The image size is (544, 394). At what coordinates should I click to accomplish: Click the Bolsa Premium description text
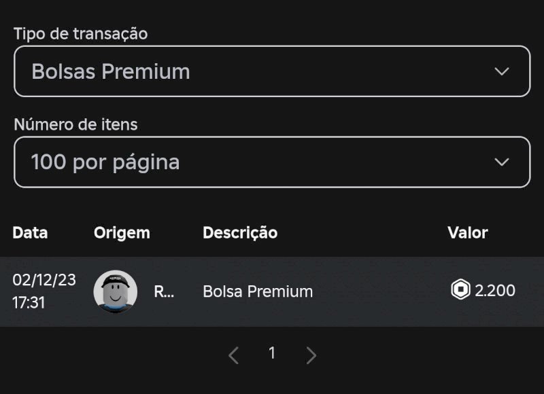[257, 291]
